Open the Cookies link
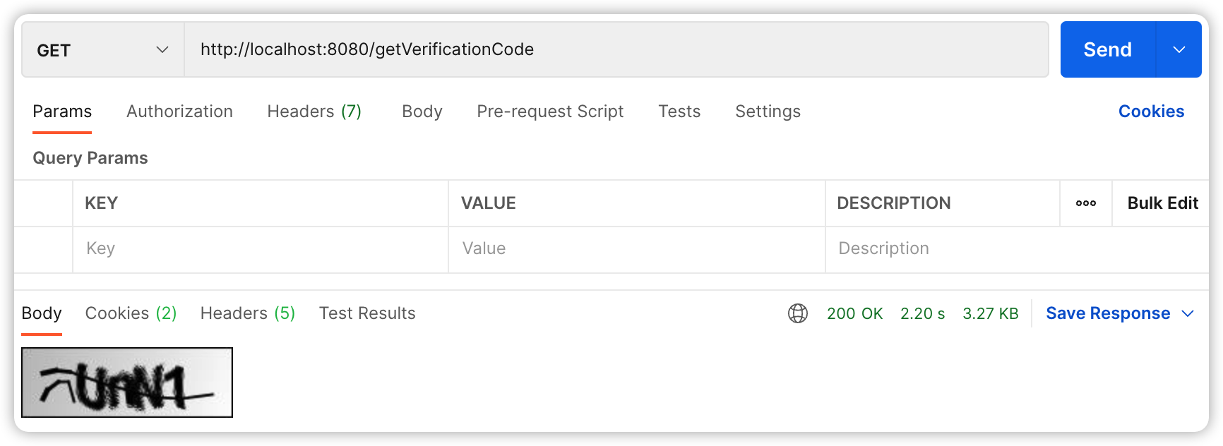This screenshot has height=446, width=1223. tap(1151, 111)
